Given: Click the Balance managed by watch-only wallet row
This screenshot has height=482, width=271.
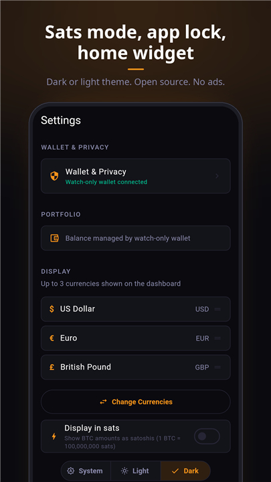Looking at the screenshot, I should [135, 238].
